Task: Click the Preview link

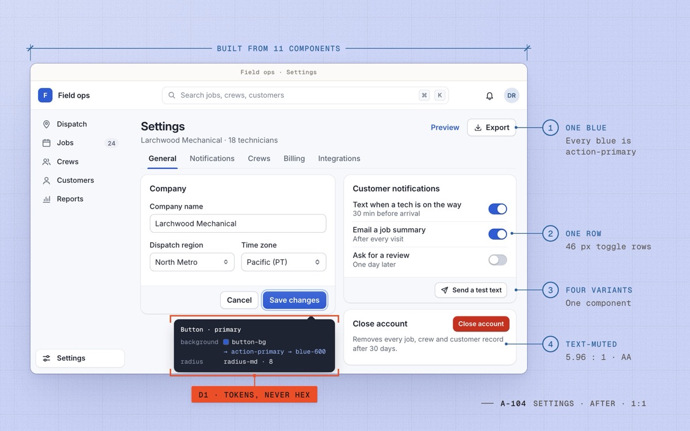Action: pyautogui.click(x=445, y=128)
